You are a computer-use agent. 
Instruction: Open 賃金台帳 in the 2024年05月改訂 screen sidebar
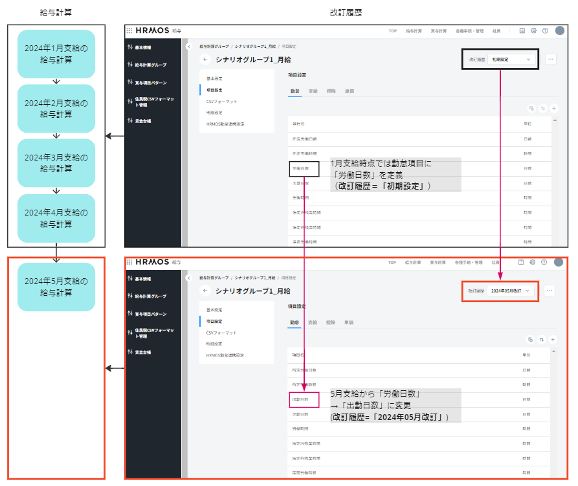[144, 352]
